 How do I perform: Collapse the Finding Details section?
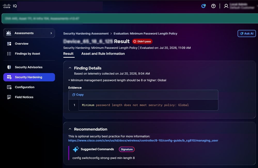click(x=70, y=68)
